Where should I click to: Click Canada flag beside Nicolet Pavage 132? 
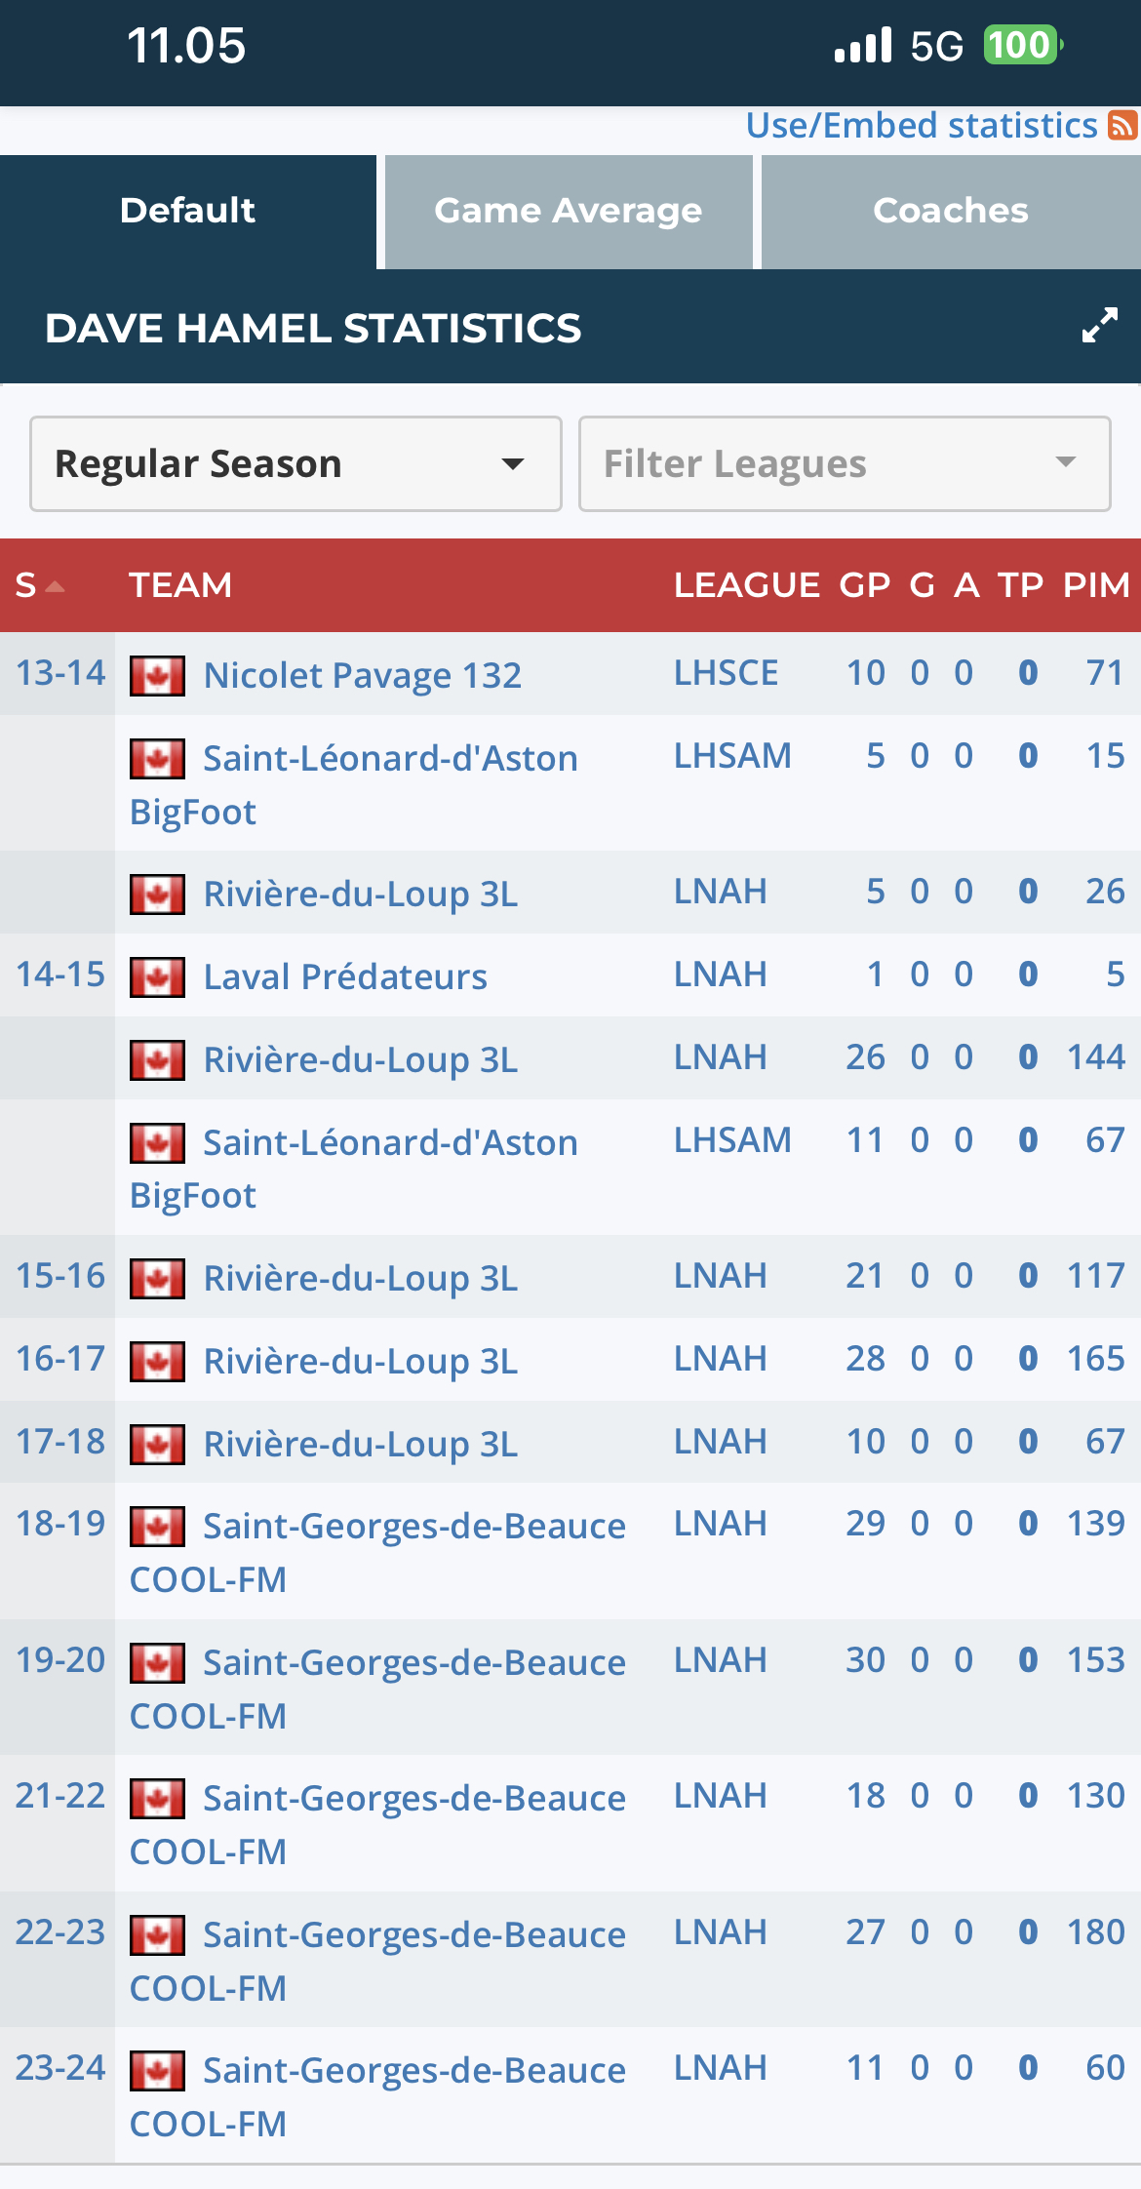coord(157,676)
